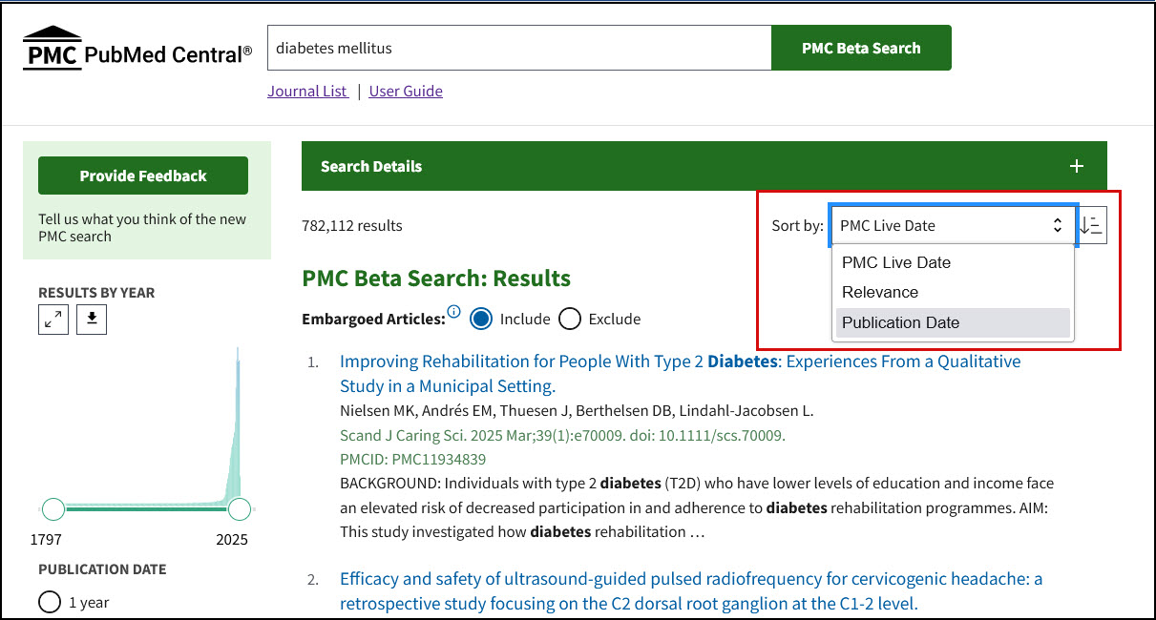
Task: Click the PMC PubMed Central logo
Action: (137, 50)
